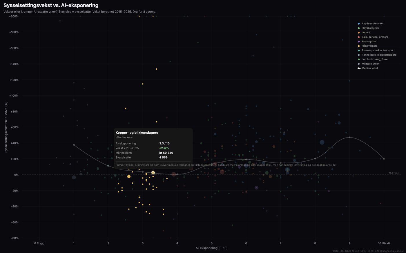Select the dim purple bubble near -17% growth
This screenshot has height=253, width=406.
pyautogui.click(x=256, y=188)
